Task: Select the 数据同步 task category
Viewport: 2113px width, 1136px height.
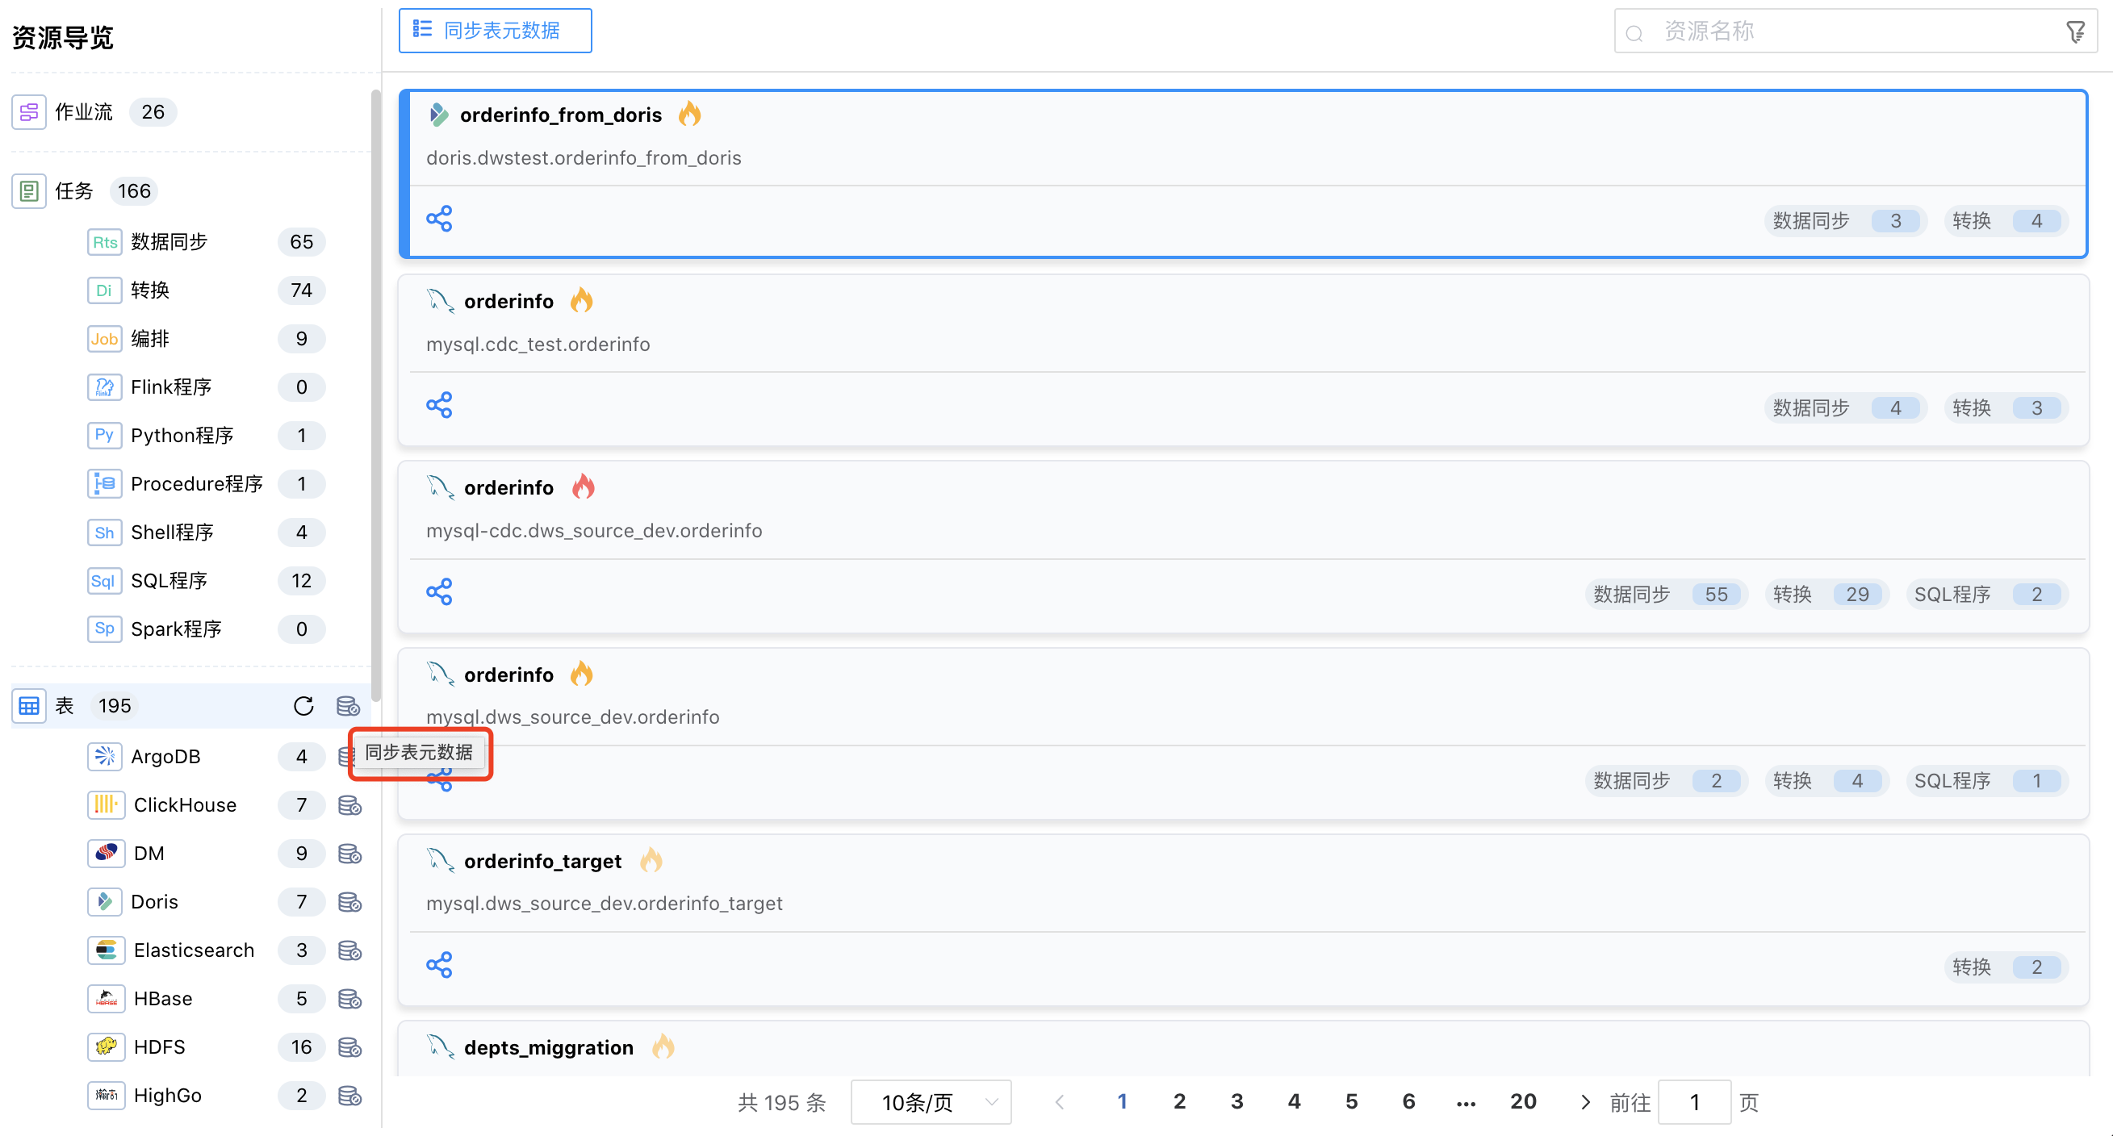Action: 169,242
